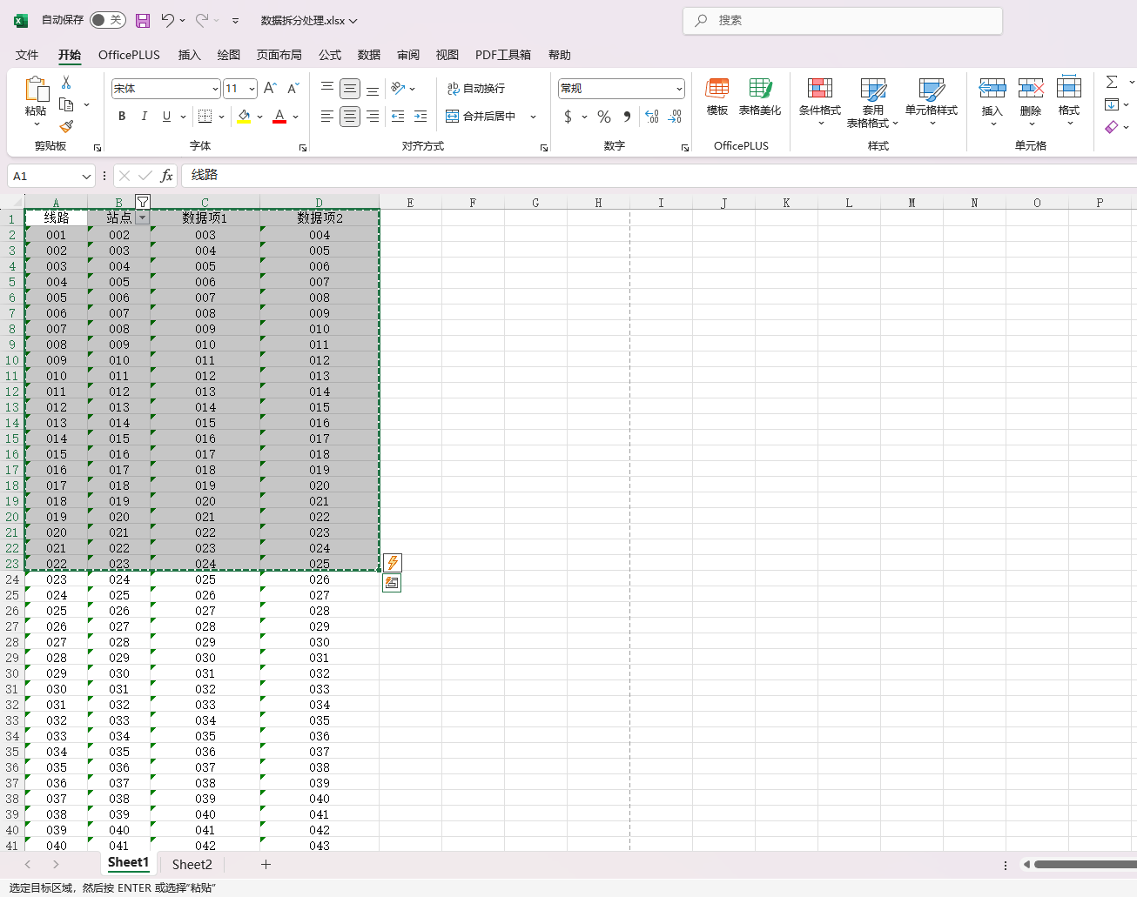The height and width of the screenshot is (897, 1137).
Task: Click the Save icon in title bar
Action: 143,20
